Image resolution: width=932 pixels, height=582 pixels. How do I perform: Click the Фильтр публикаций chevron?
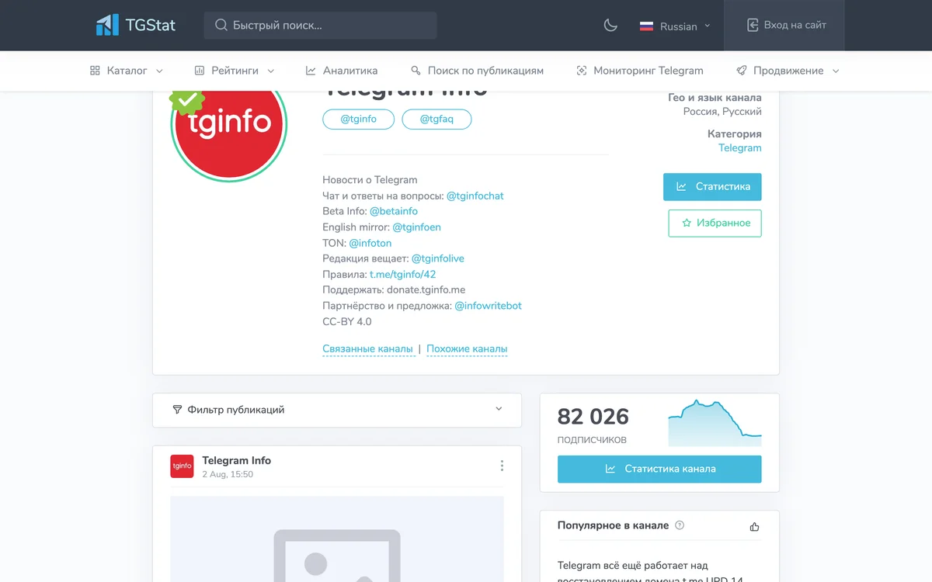tap(499, 409)
